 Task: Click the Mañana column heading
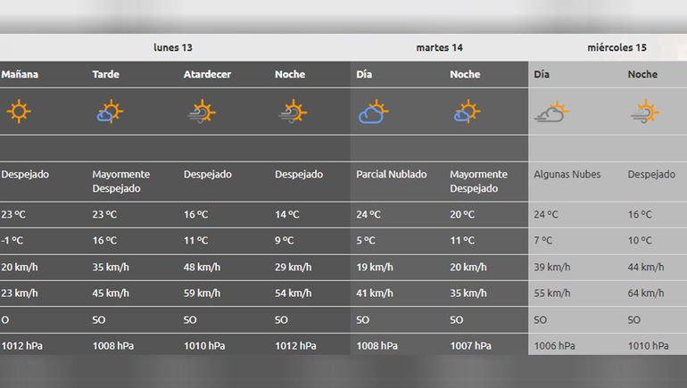[20, 75]
